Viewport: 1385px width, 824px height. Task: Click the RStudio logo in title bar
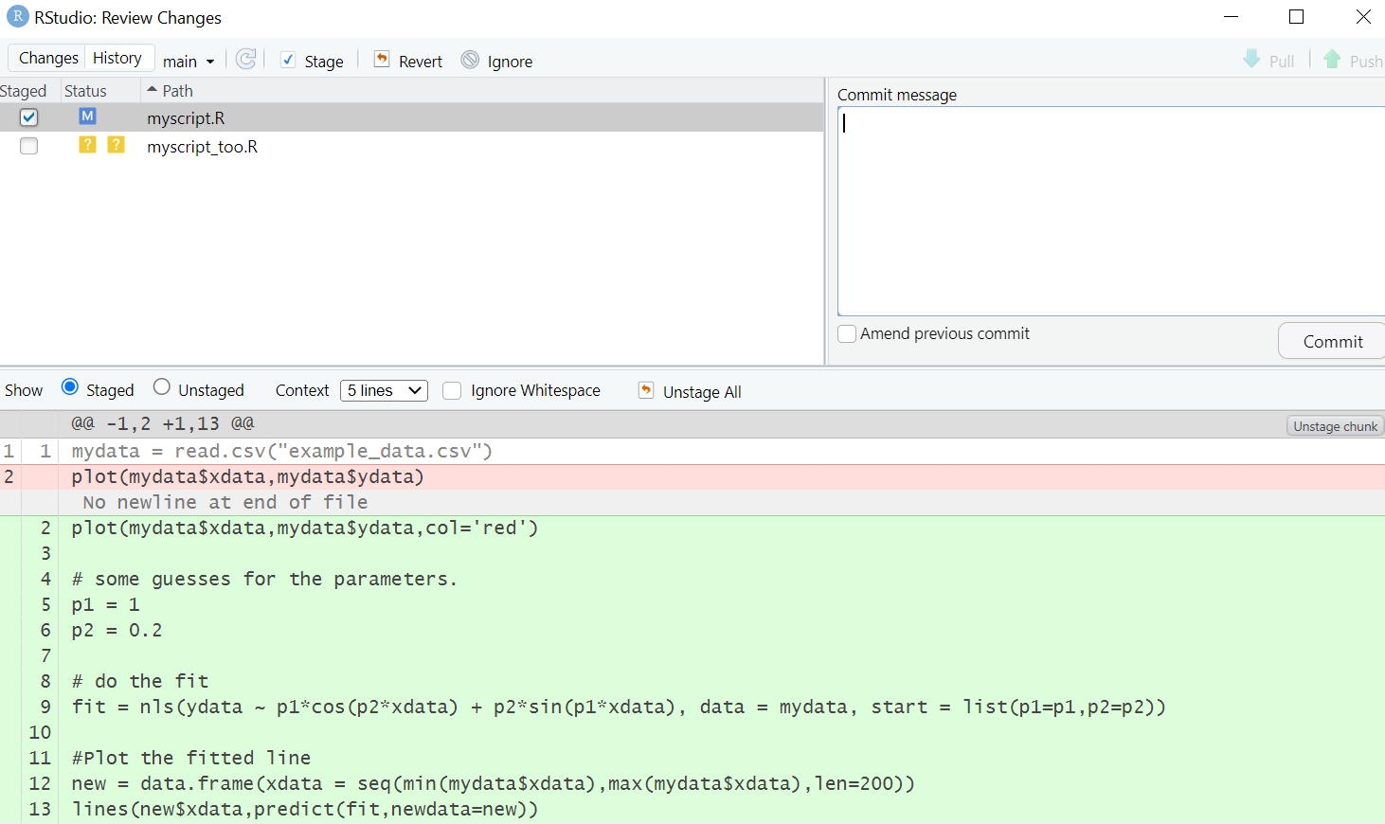[17, 16]
